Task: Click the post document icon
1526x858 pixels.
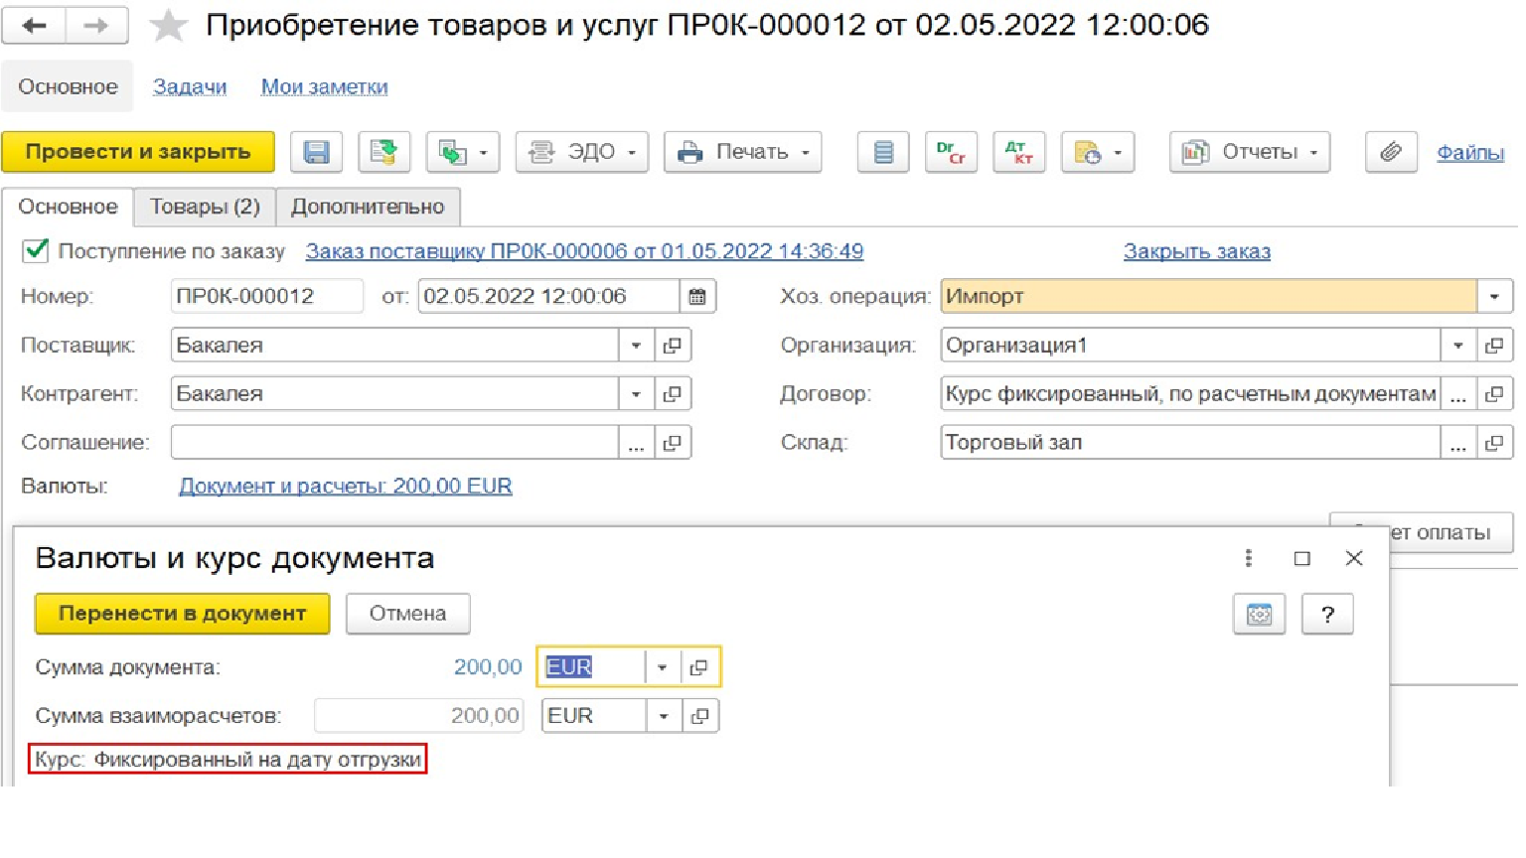Action: pos(383,152)
